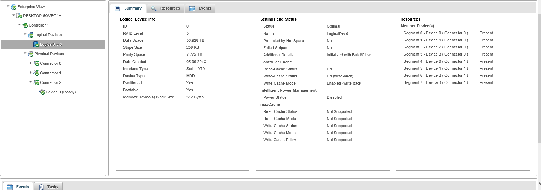Click the DESKTOP-5QVEG4H server icon

[x=19, y=16]
